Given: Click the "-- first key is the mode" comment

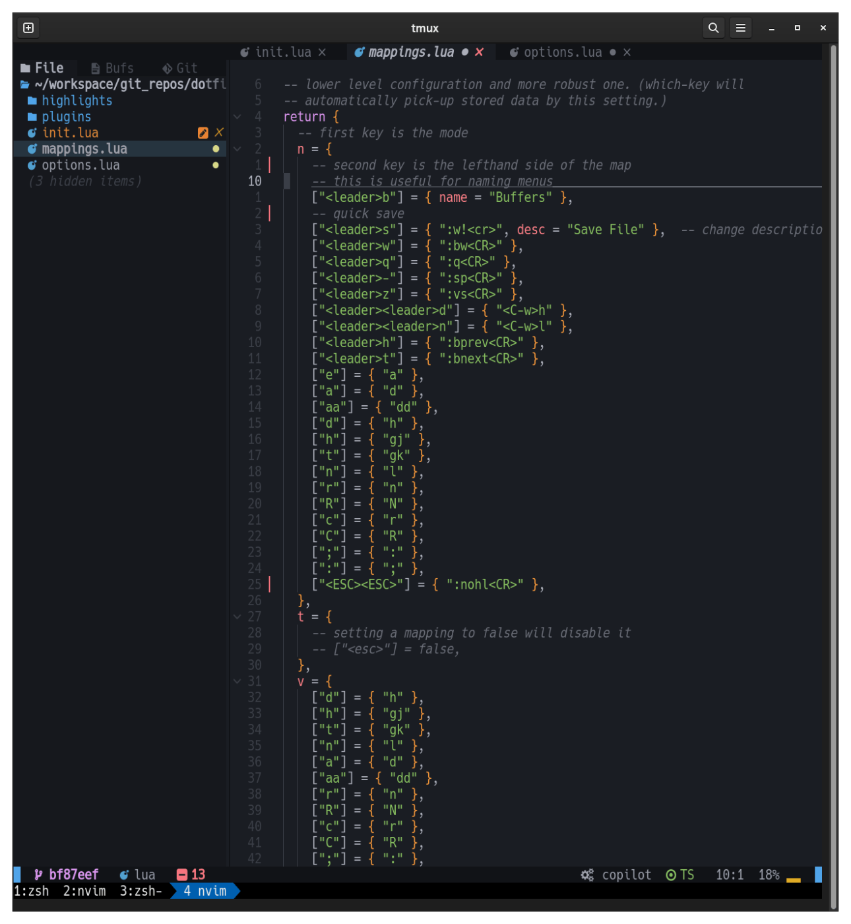Looking at the screenshot, I should point(383,133).
